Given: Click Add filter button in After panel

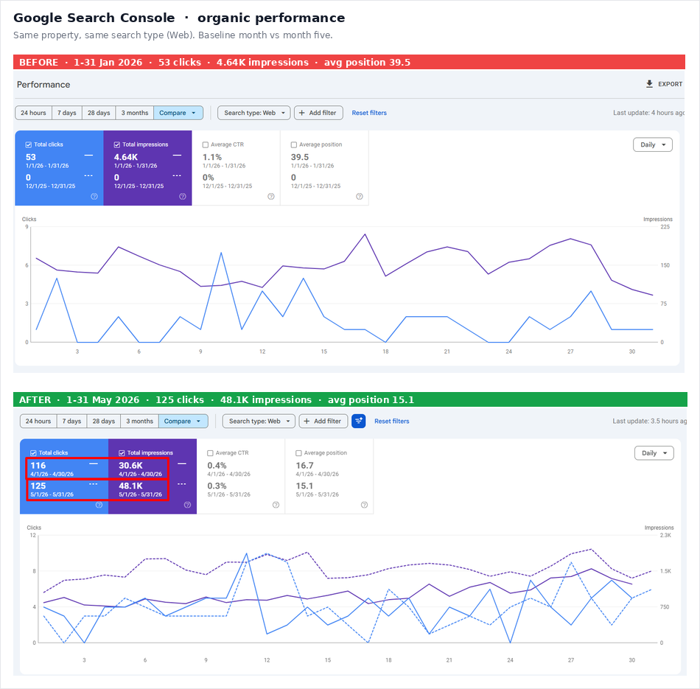Looking at the screenshot, I should tap(323, 421).
